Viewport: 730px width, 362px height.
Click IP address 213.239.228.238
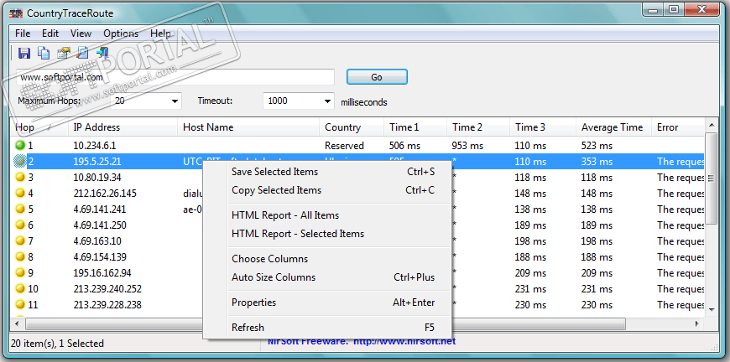click(x=107, y=305)
